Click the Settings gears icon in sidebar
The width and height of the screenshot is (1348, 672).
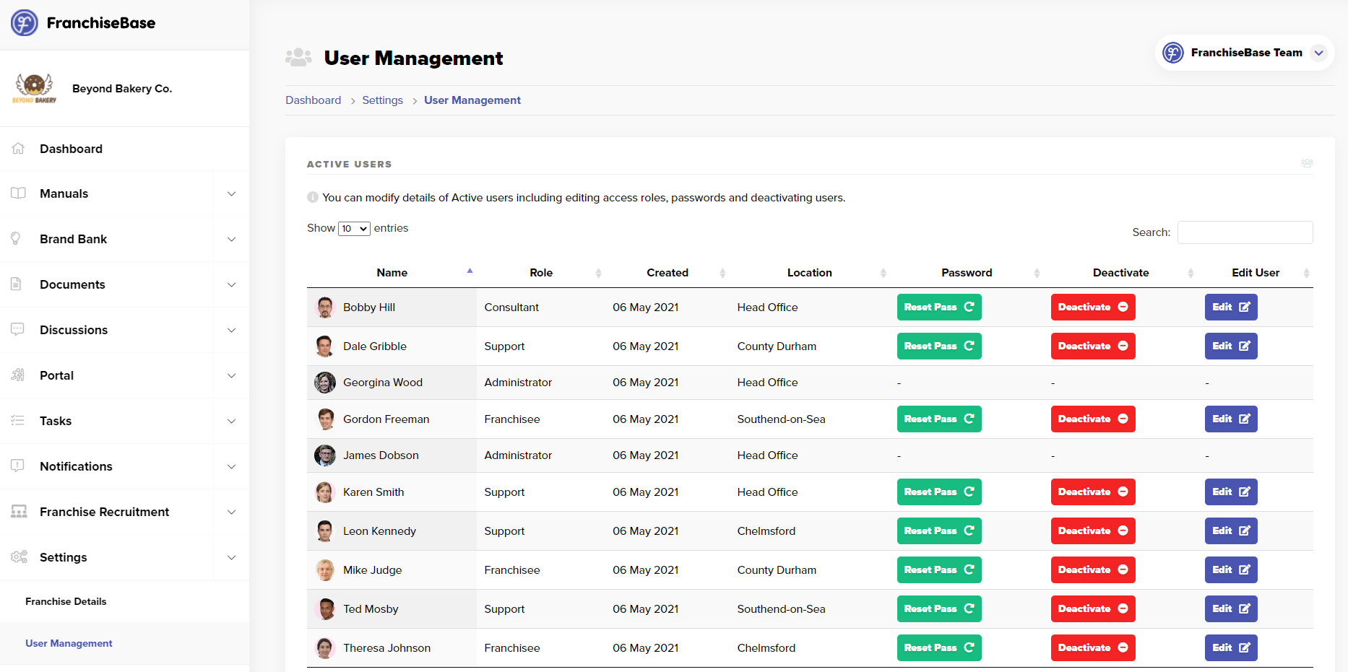tap(19, 557)
